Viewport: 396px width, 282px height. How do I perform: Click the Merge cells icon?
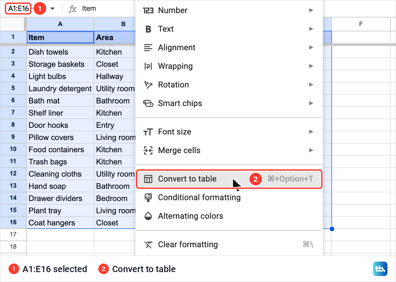tap(148, 151)
